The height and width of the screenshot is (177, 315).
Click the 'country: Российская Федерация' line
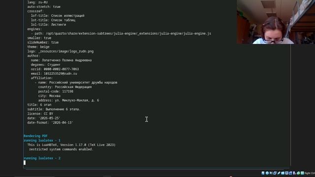(x=65, y=87)
